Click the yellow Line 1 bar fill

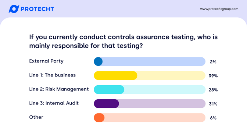tap(115, 75)
